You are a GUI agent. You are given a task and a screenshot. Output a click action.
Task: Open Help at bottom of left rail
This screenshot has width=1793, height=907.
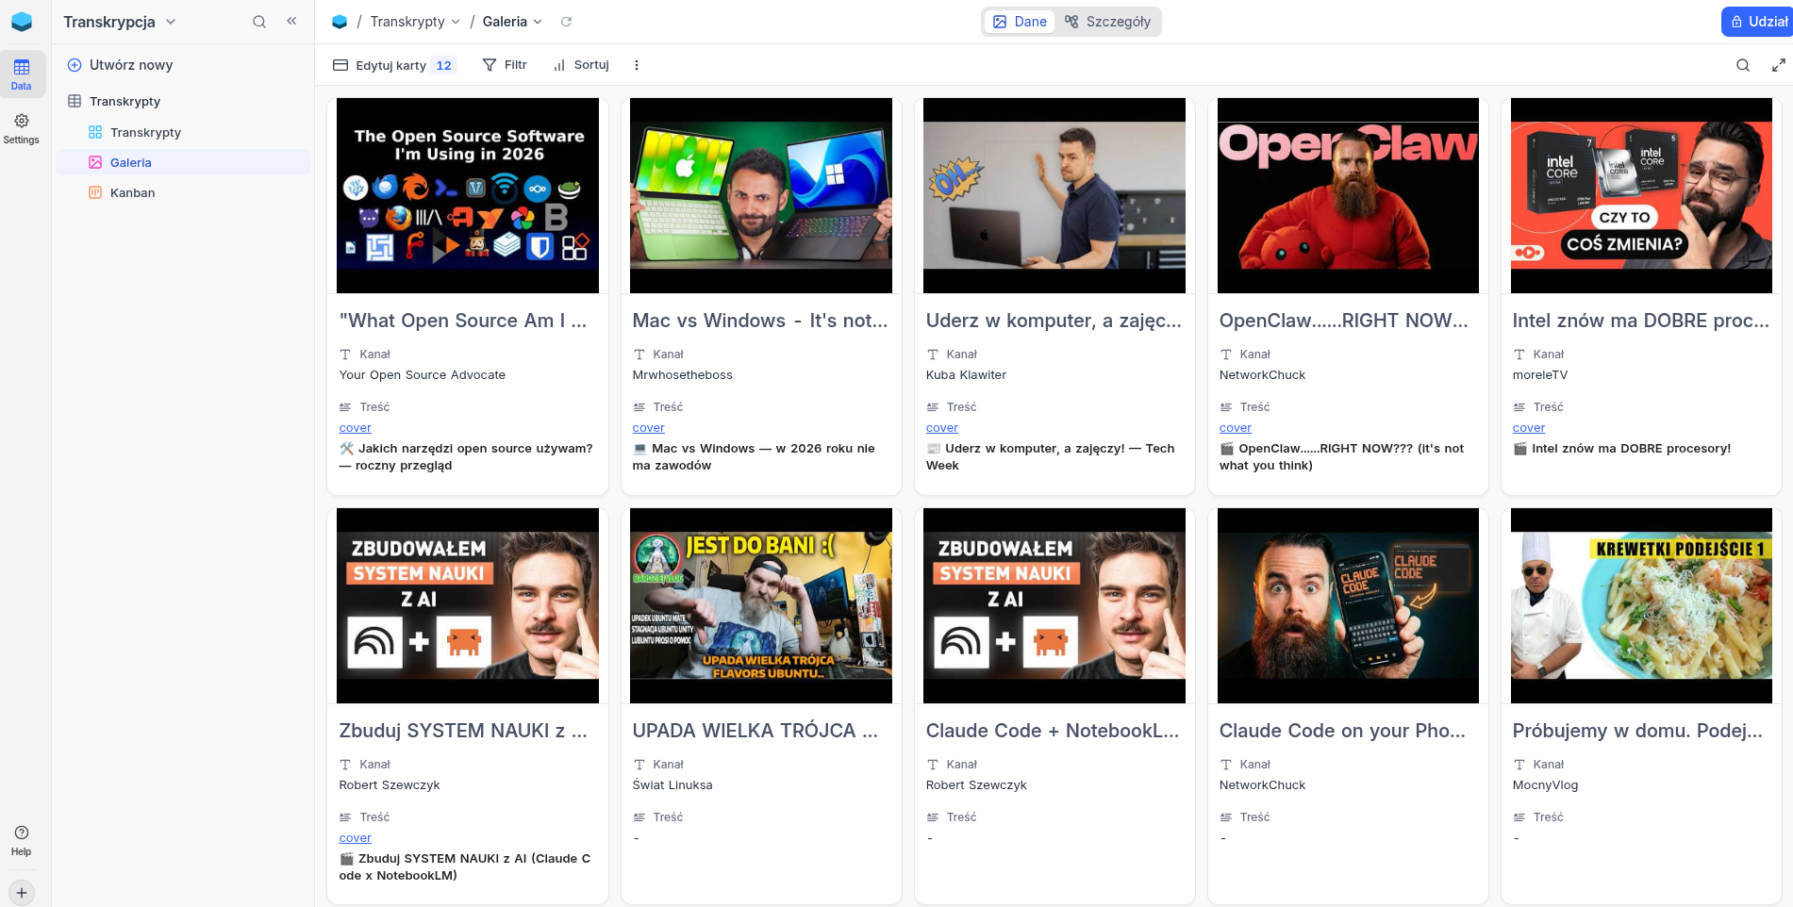[x=21, y=840]
